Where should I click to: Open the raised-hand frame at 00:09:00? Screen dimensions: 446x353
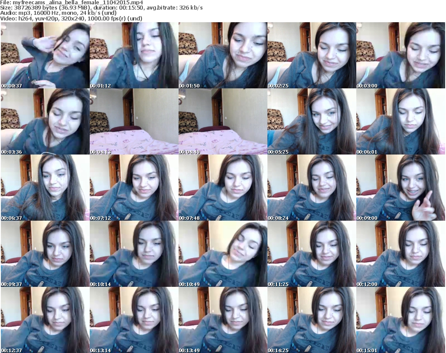400,188
